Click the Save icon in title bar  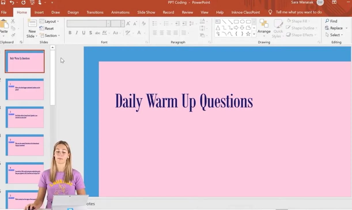click(x=3, y=3)
